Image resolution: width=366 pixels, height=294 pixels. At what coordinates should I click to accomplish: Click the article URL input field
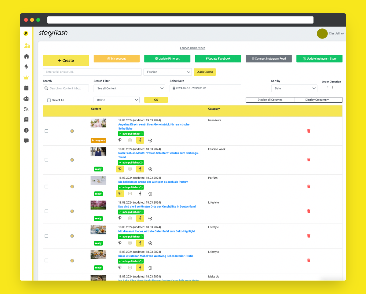tap(92, 72)
